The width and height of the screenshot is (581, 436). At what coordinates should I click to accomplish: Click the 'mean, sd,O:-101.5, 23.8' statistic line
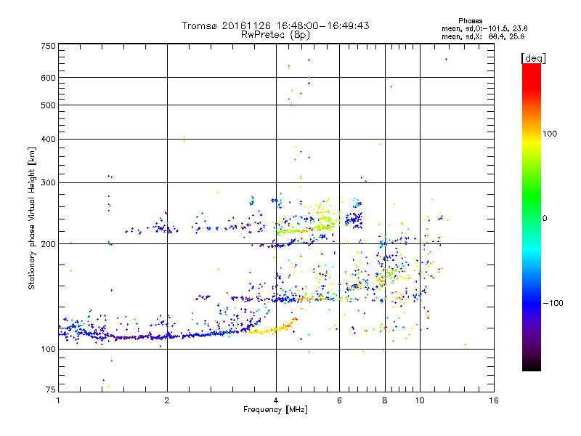[484, 28]
